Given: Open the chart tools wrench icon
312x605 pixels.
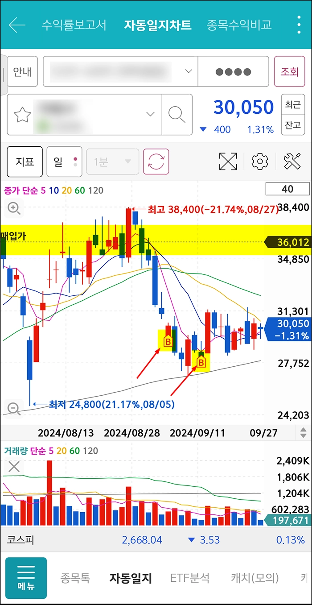Looking at the screenshot, I should click(292, 162).
